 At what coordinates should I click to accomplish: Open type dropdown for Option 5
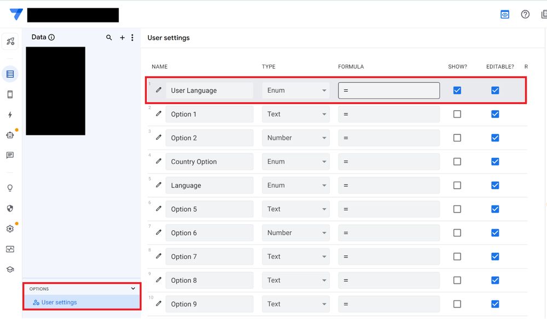[x=296, y=209]
